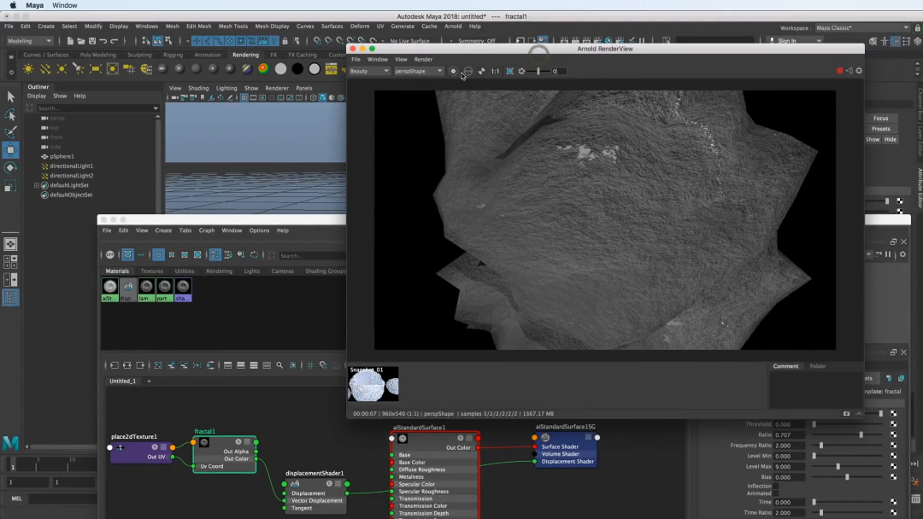Image resolution: width=923 pixels, height=519 pixels.
Task: Adjust the Ratio slider in Attribute Editor
Action: (x=860, y=434)
